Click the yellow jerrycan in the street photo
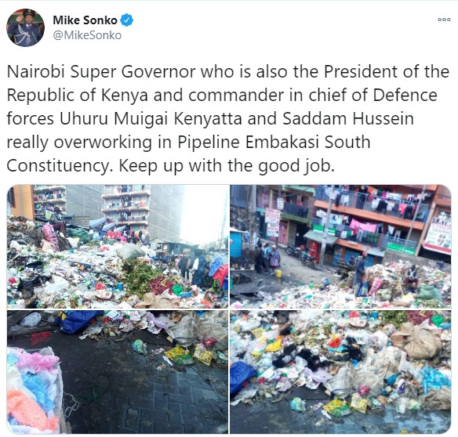This screenshot has height=437, width=458. pos(278,273)
